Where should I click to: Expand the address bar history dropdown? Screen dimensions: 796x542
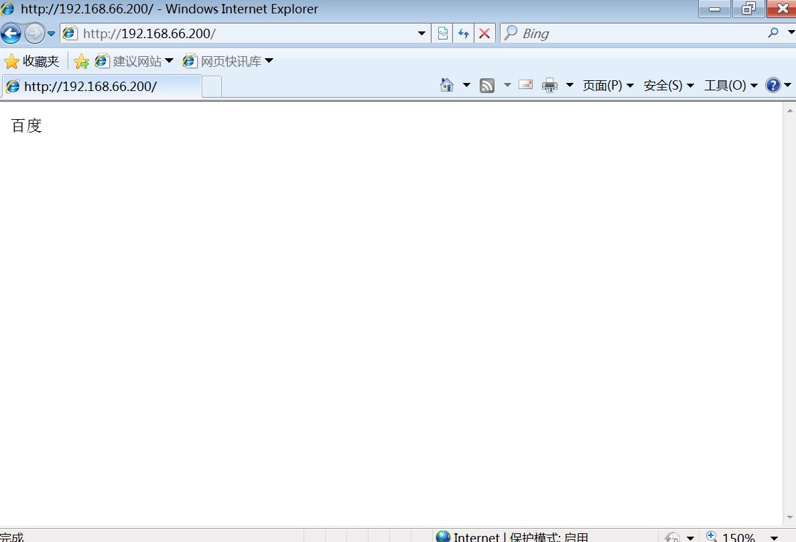pyautogui.click(x=421, y=33)
